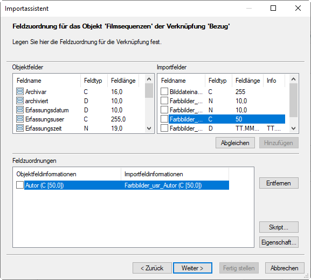
Task: Select the Erfassungsdatum field icon
Action: pyautogui.click(x=20, y=110)
